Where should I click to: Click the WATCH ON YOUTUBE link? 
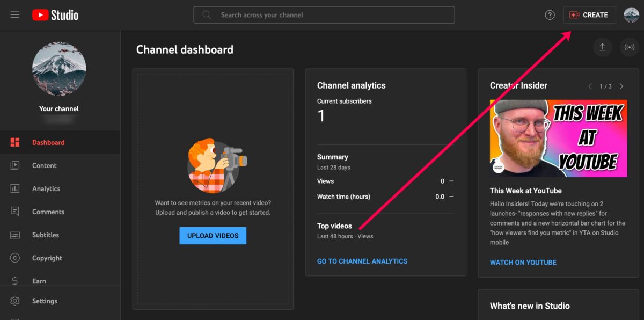coord(523,263)
